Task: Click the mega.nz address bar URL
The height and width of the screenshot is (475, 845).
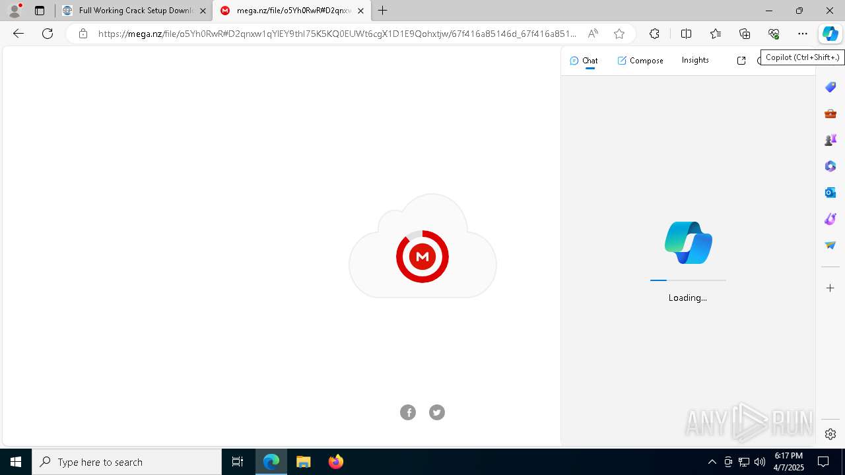Action: click(337, 34)
